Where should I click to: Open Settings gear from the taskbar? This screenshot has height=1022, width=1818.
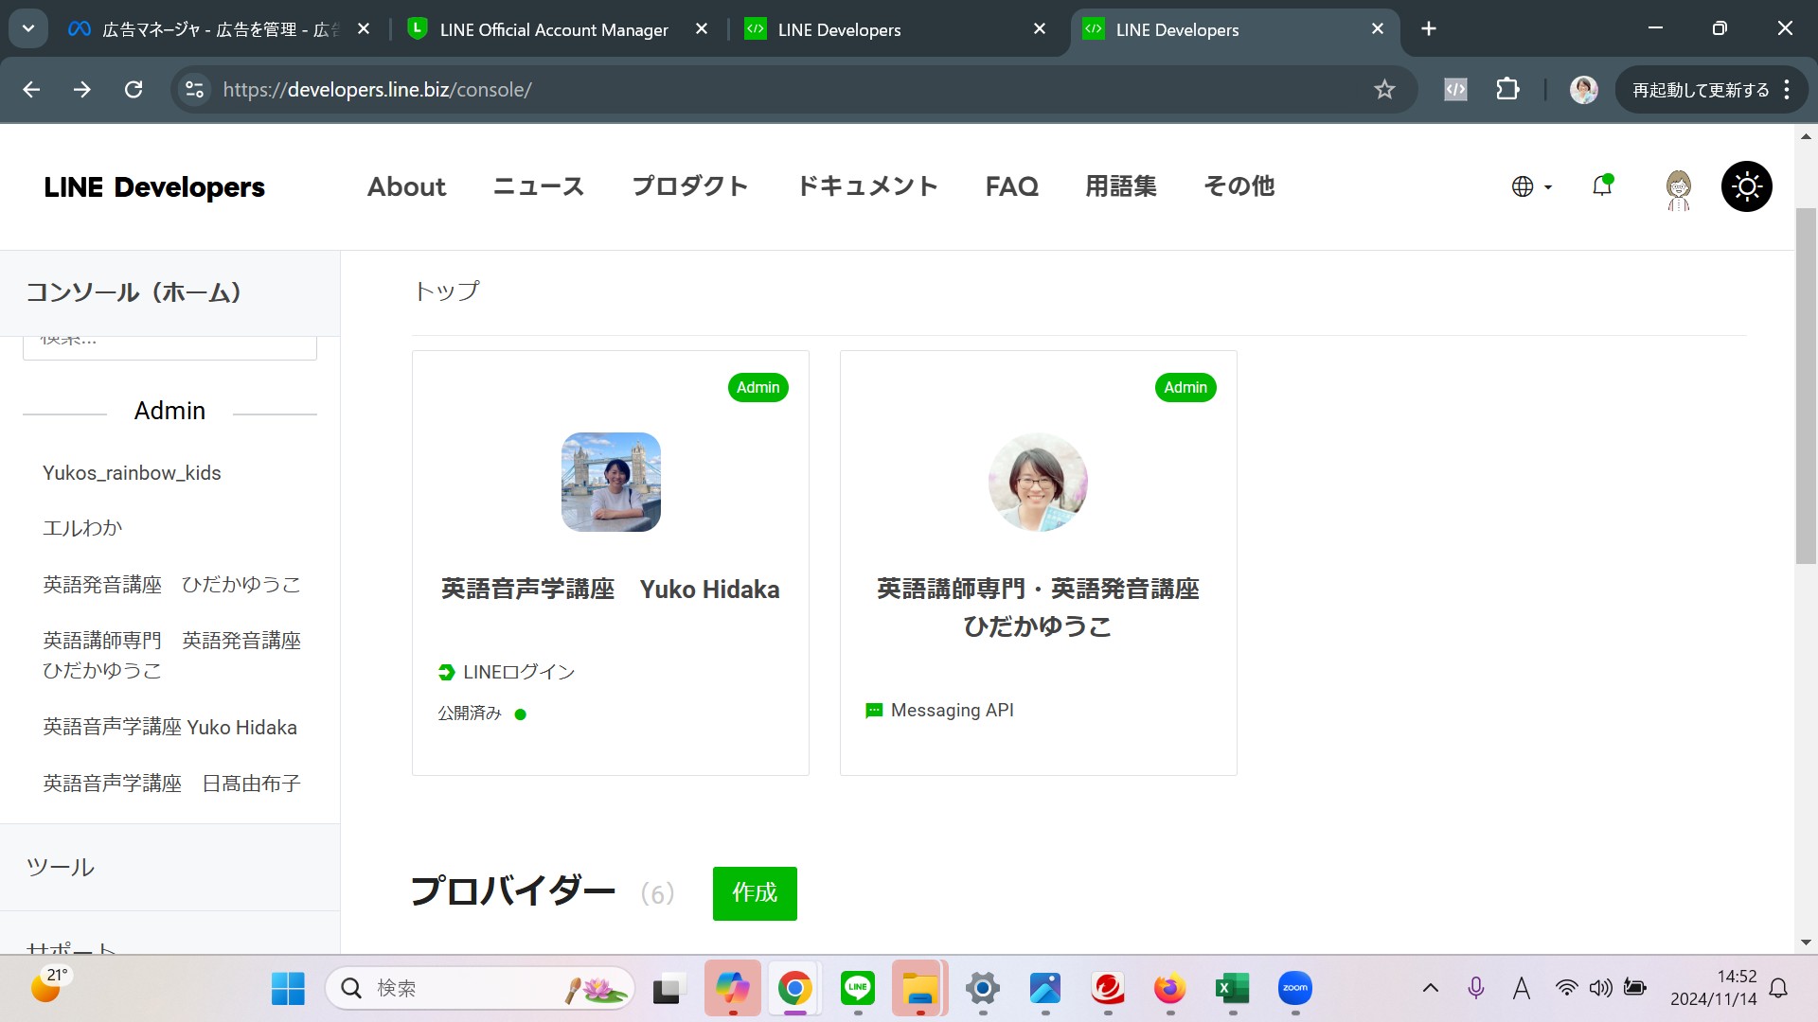(983, 989)
